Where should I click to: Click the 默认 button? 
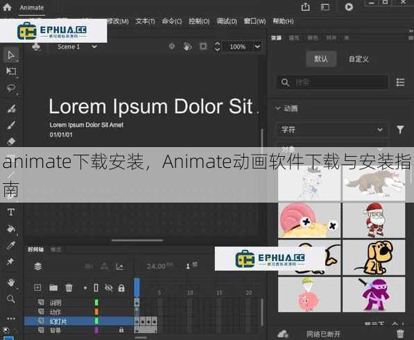[321, 59]
